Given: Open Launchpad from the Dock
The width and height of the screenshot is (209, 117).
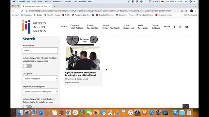Looking at the screenshot, I should click(27, 113).
